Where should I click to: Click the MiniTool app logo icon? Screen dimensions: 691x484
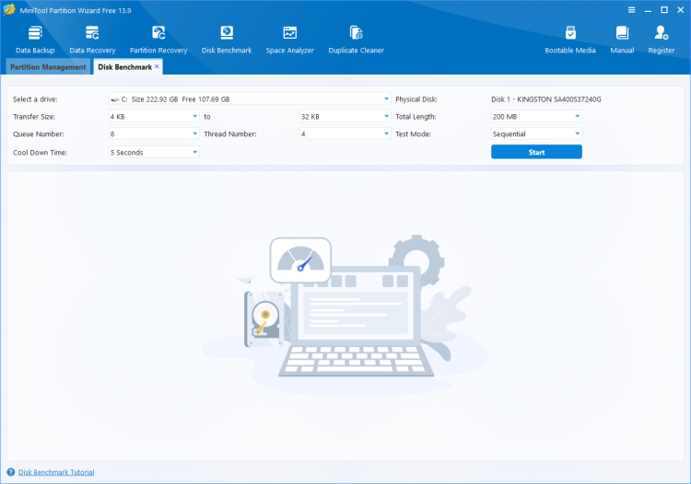click(x=9, y=10)
